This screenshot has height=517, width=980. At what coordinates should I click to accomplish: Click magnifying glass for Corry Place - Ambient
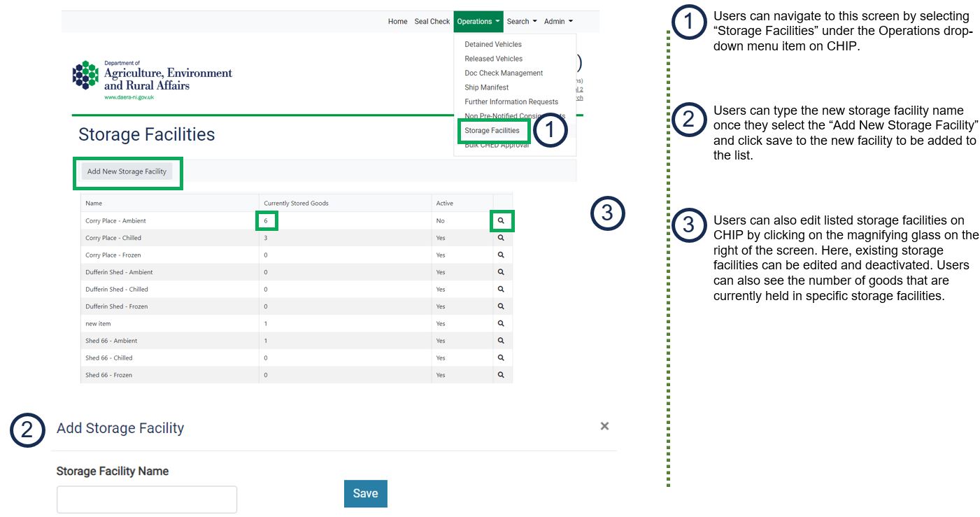(x=501, y=220)
